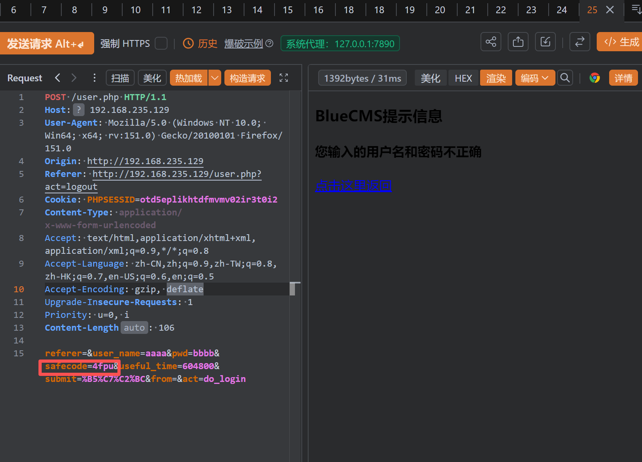Switch to tab 24
Image resolution: width=642 pixels, height=462 pixels.
(562, 10)
